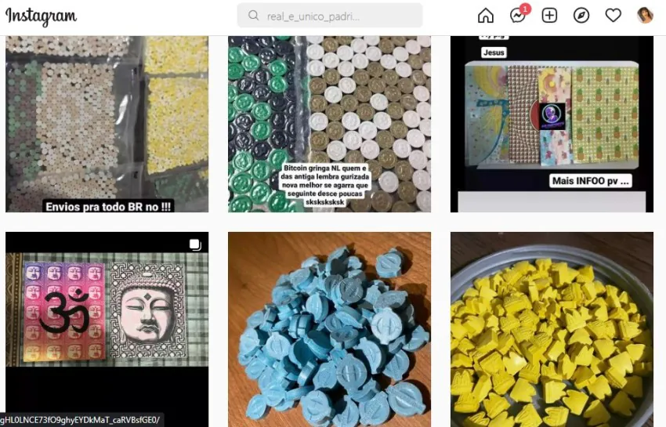Click the 'Jesus' text sticker
The width and height of the screenshot is (666, 427).
(494, 52)
